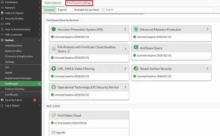Click the FortiToken Cloud token icon

53,115
